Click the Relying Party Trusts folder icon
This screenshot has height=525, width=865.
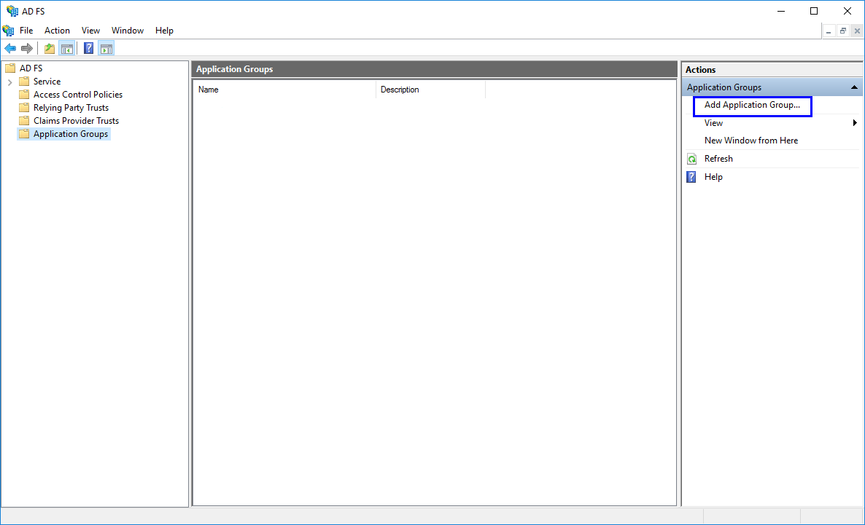pos(24,108)
